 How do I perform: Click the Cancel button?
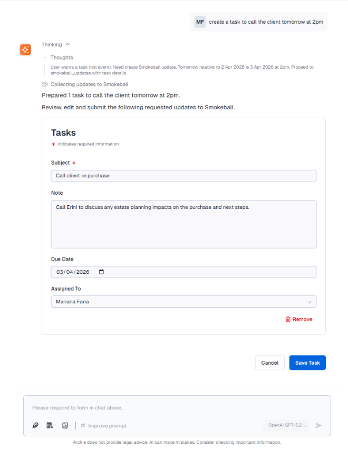coord(269,362)
